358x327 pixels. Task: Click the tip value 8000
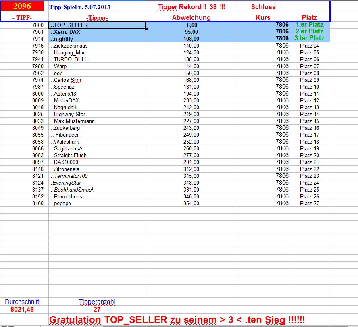pyautogui.click(x=37, y=94)
